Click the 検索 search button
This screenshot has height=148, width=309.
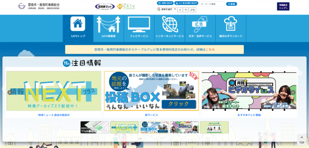[231, 4]
